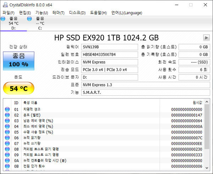Click the attribute list scroll up arrow
Screen dimensions: 213x174
207,102
